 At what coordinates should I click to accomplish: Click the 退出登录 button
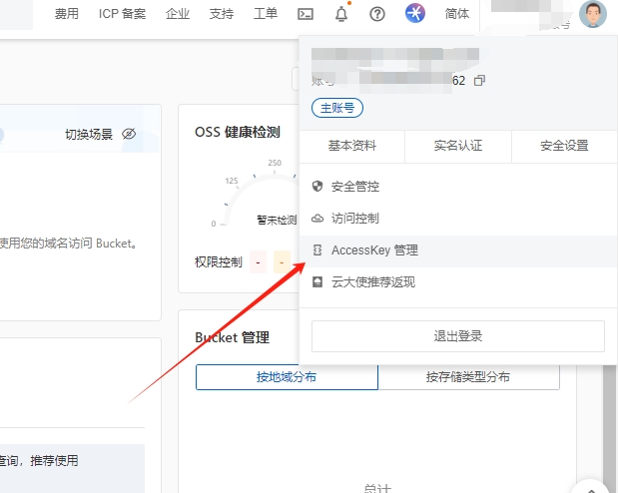(x=458, y=335)
